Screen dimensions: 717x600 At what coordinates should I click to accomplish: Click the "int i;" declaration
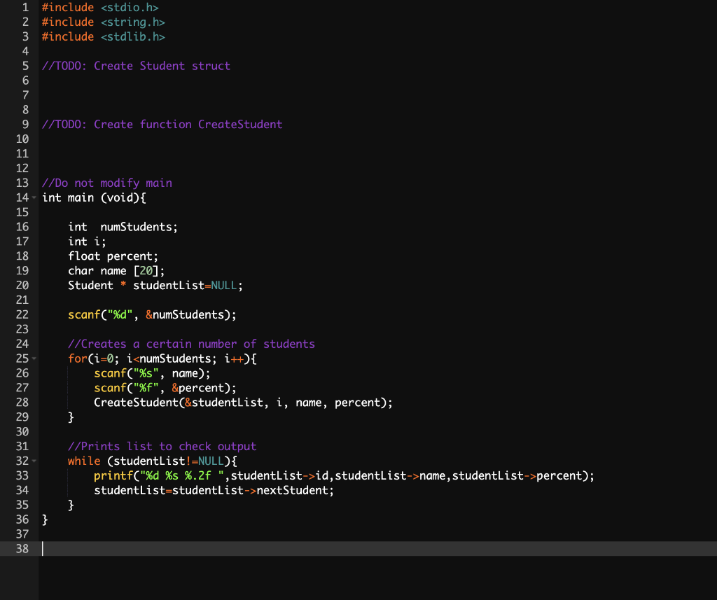click(87, 242)
